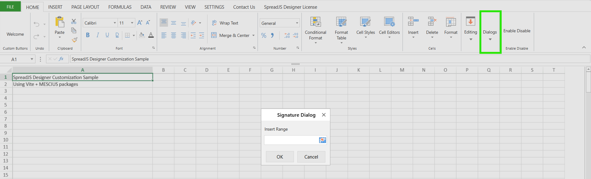Increase font size with the large A icon
591x179 pixels.
click(140, 23)
